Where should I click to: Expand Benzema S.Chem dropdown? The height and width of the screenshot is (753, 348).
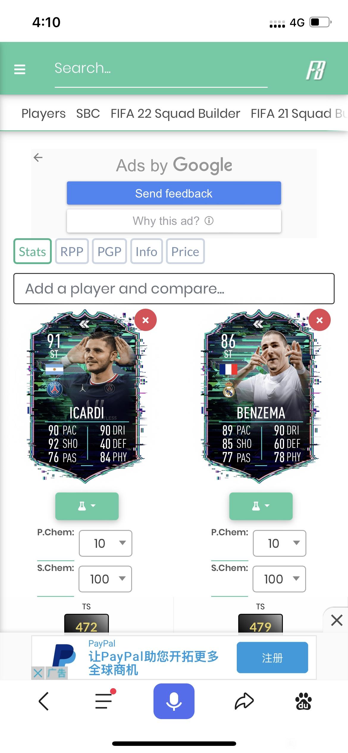[x=279, y=579]
